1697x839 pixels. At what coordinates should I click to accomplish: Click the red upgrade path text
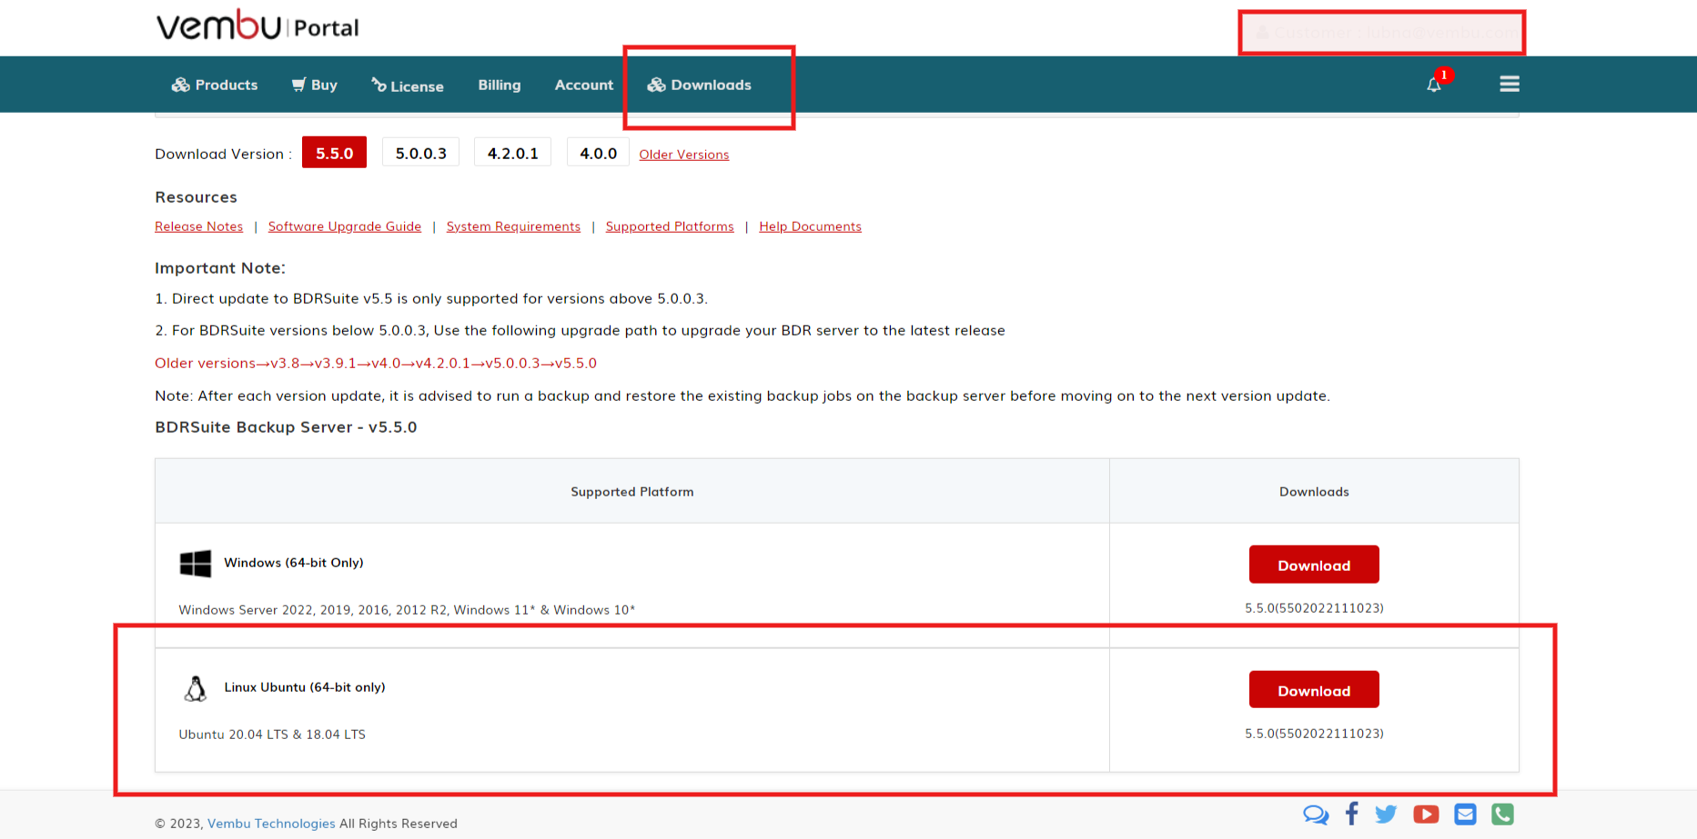pos(376,364)
